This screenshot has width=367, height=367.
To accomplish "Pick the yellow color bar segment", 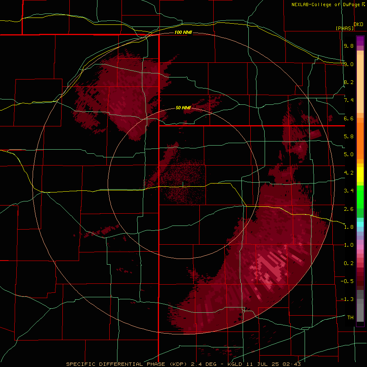I will 360,175.
